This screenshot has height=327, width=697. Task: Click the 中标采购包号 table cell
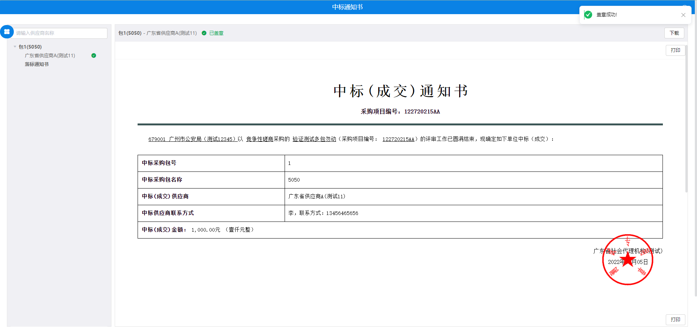click(211, 163)
